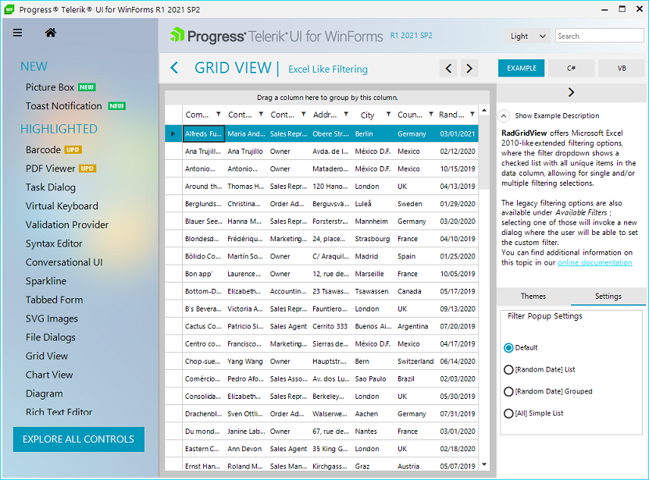649x480 pixels.
Task: Click the Strasbourg city cell
Action: coord(373,239)
